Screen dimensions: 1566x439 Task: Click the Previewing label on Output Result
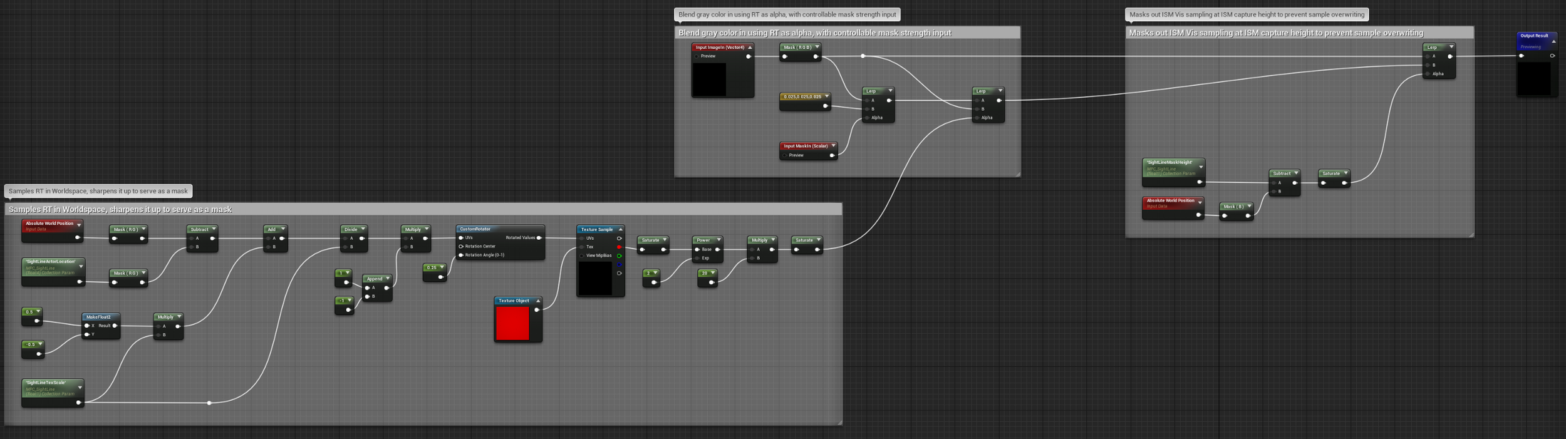(x=1530, y=47)
